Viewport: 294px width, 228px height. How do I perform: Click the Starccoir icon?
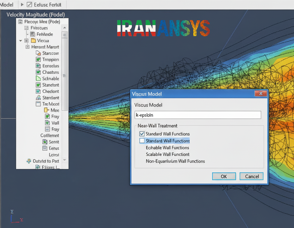38,53
